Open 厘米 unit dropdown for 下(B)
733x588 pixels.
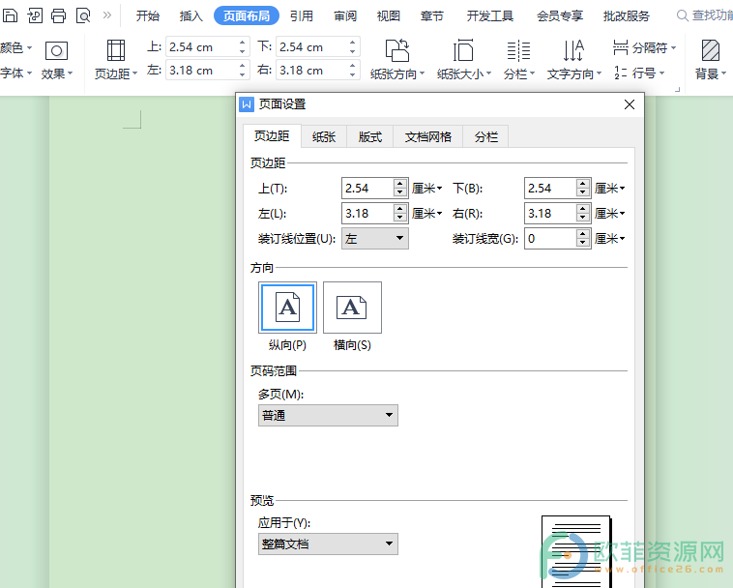(609, 189)
